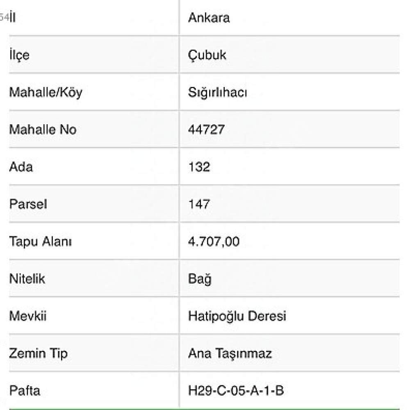
Task: Click the Mevkii row label
Action: click(x=28, y=316)
